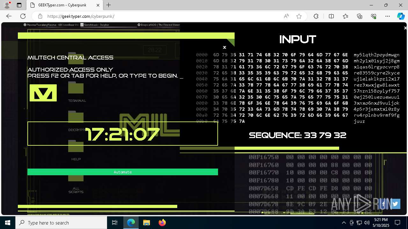
Task: Open File Explorer from taskbar
Action: point(146,223)
